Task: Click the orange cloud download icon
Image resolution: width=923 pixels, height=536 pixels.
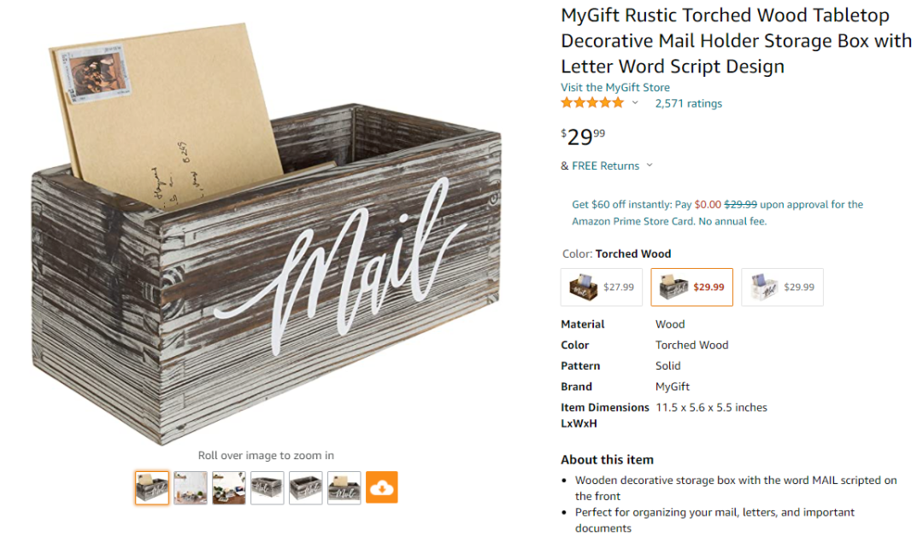Action: click(382, 487)
